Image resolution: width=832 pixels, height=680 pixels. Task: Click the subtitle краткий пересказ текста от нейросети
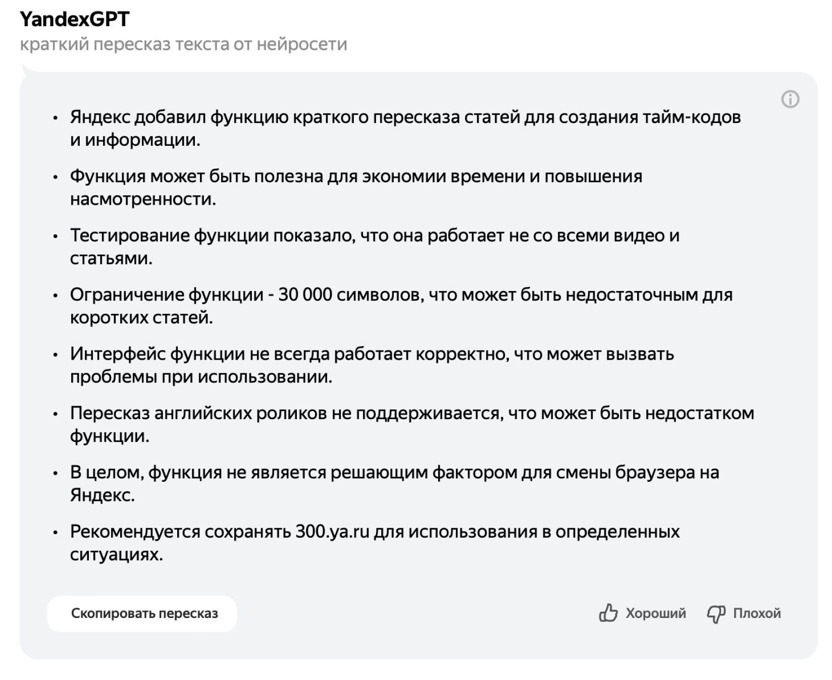point(184,44)
